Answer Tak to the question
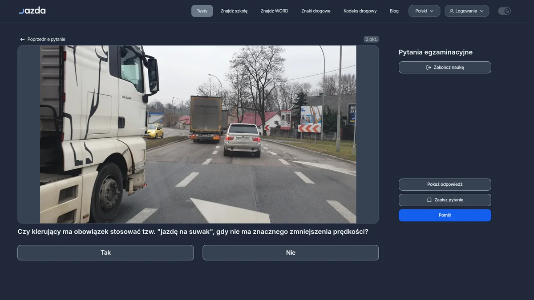The width and height of the screenshot is (534, 300). tap(105, 252)
